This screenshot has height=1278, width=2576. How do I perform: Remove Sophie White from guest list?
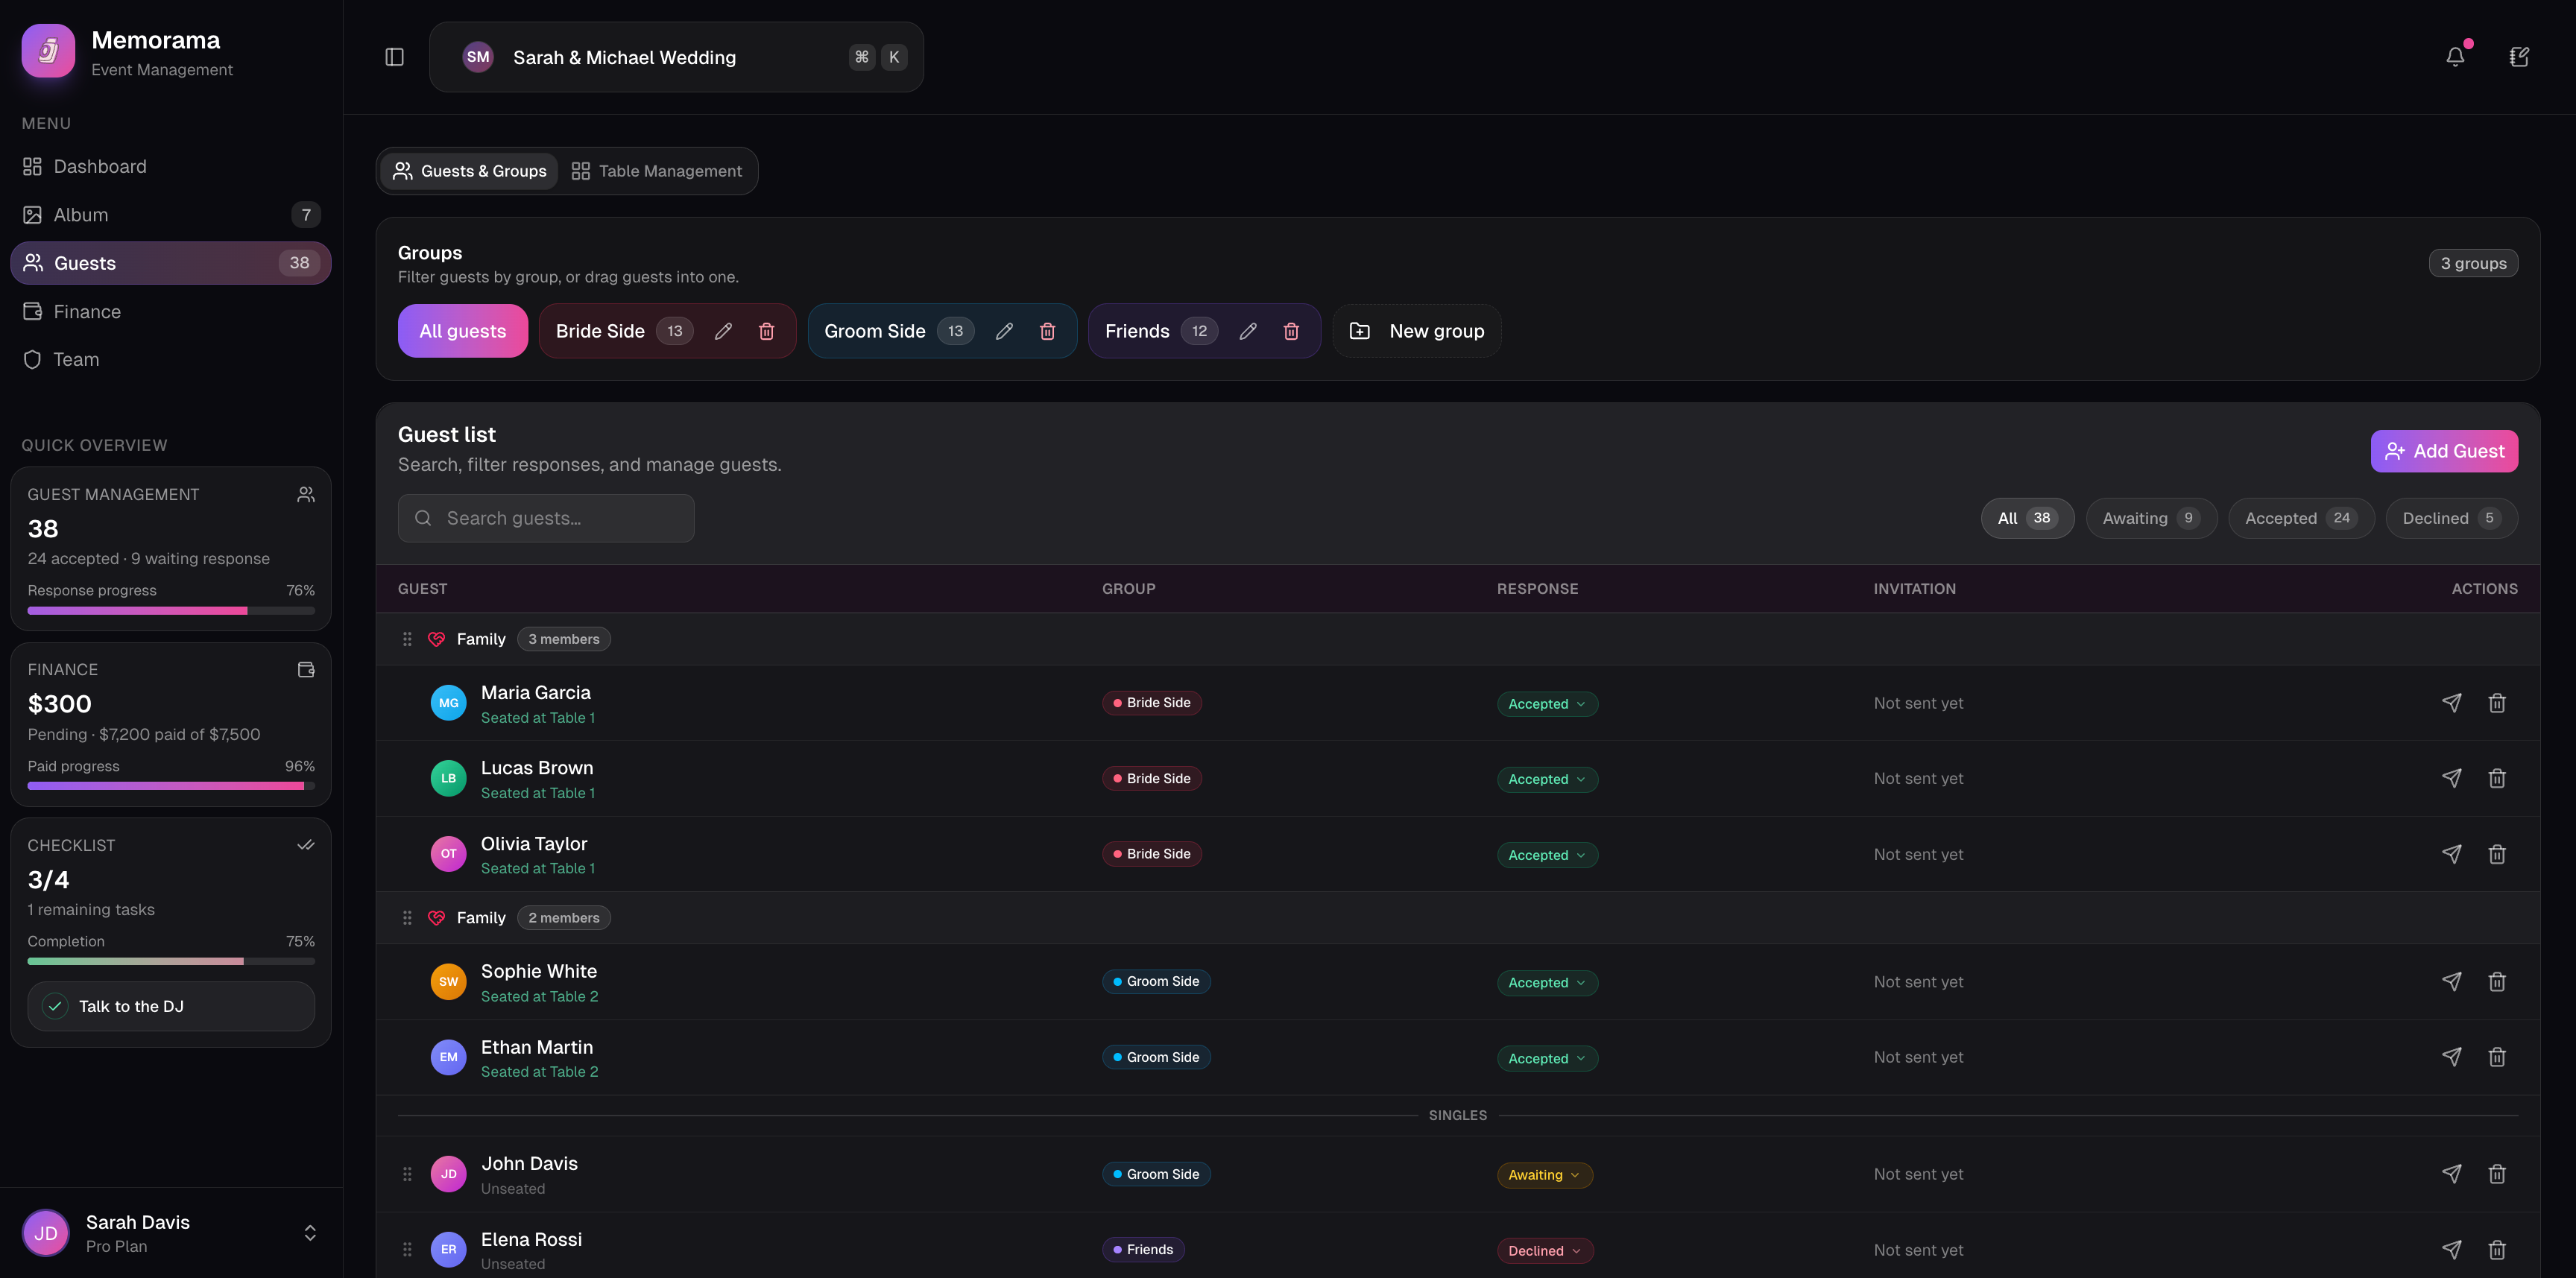click(2496, 982)
